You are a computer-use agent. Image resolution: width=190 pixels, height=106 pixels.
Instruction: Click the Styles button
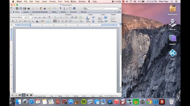pyautogui.click(x=88, y=19)
